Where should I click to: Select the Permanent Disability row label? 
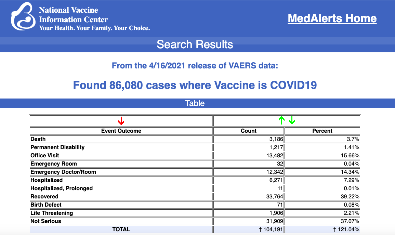tap(57, 147)
